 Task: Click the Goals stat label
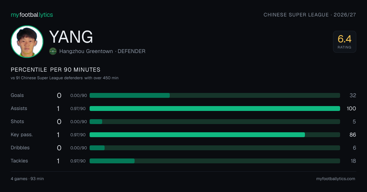pyautogui.click(x=17, y=95)
